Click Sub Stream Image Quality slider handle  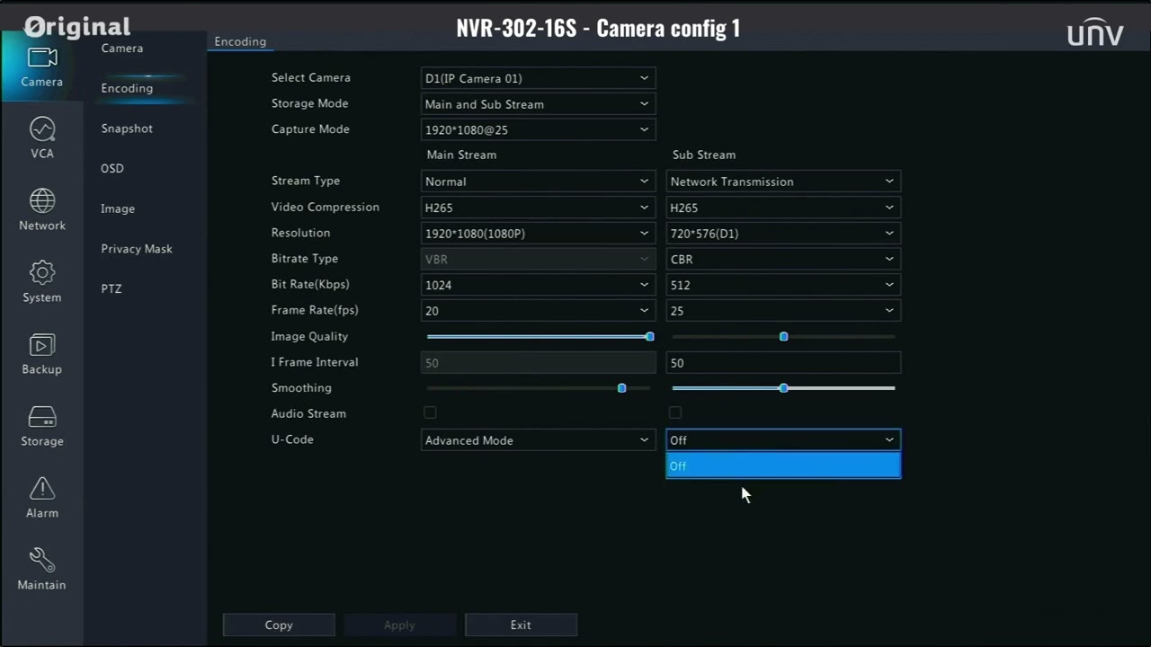click(784, 336)
